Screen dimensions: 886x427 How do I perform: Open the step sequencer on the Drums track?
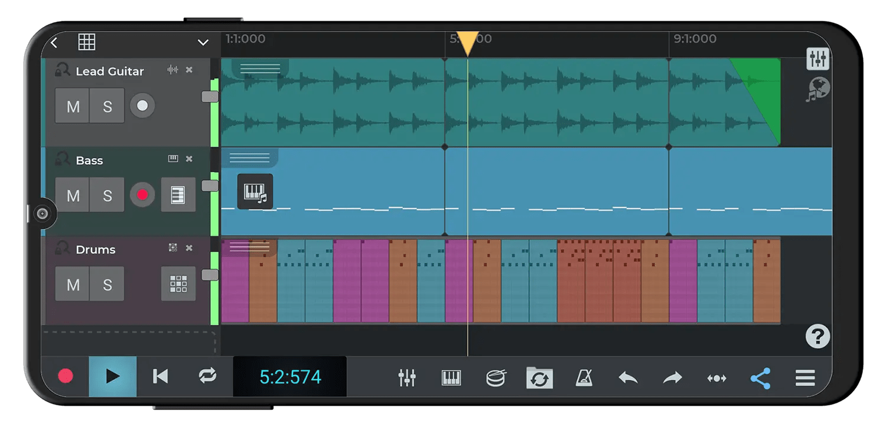[x=178, y=285]
